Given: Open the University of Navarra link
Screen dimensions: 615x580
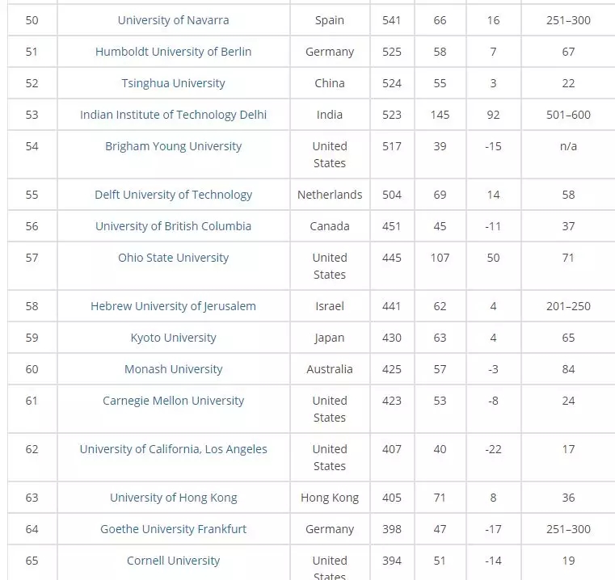Looking at the screenshot, I should click(x=173, y=20).
